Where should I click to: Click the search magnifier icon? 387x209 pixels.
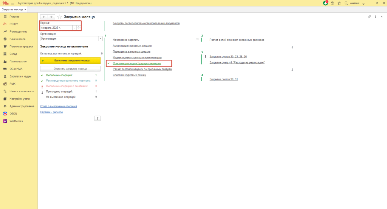346,3
